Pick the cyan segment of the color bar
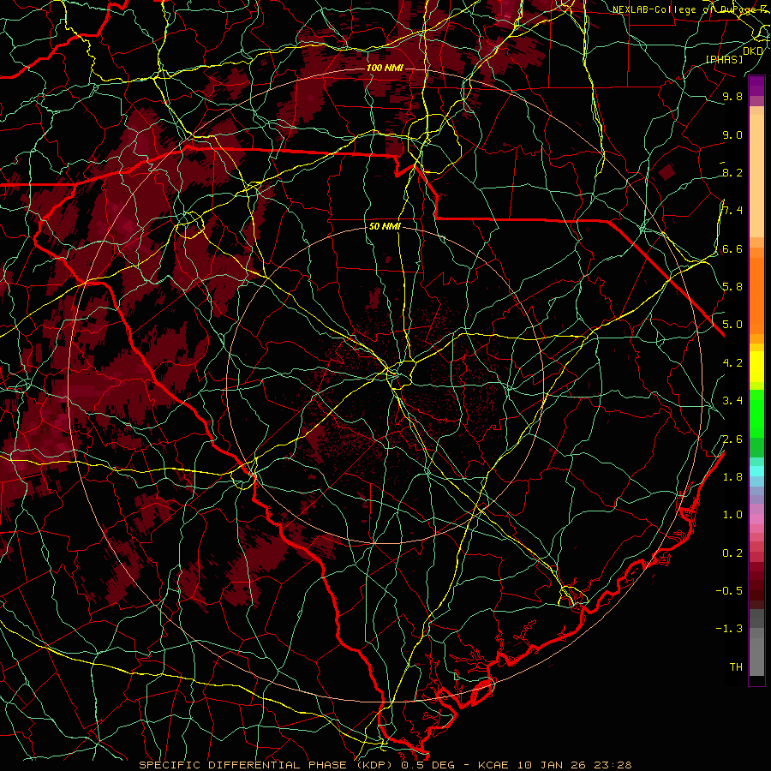The height and width of the screenshot is (771, 771). point(756,470)
